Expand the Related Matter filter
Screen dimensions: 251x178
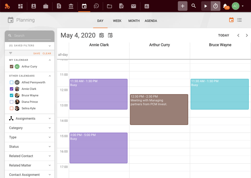click(50, 165)
